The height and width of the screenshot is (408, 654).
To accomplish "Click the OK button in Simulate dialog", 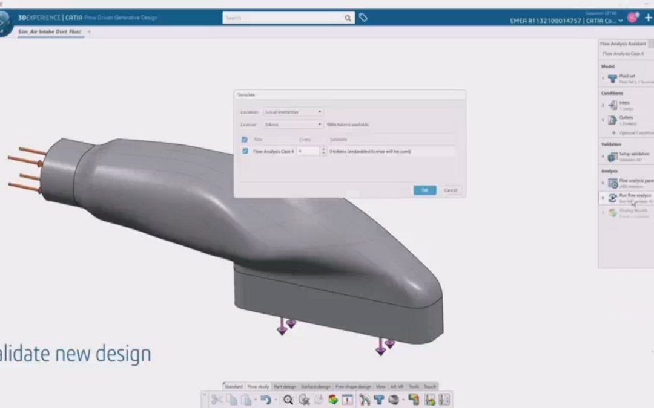I will point(424,190).
